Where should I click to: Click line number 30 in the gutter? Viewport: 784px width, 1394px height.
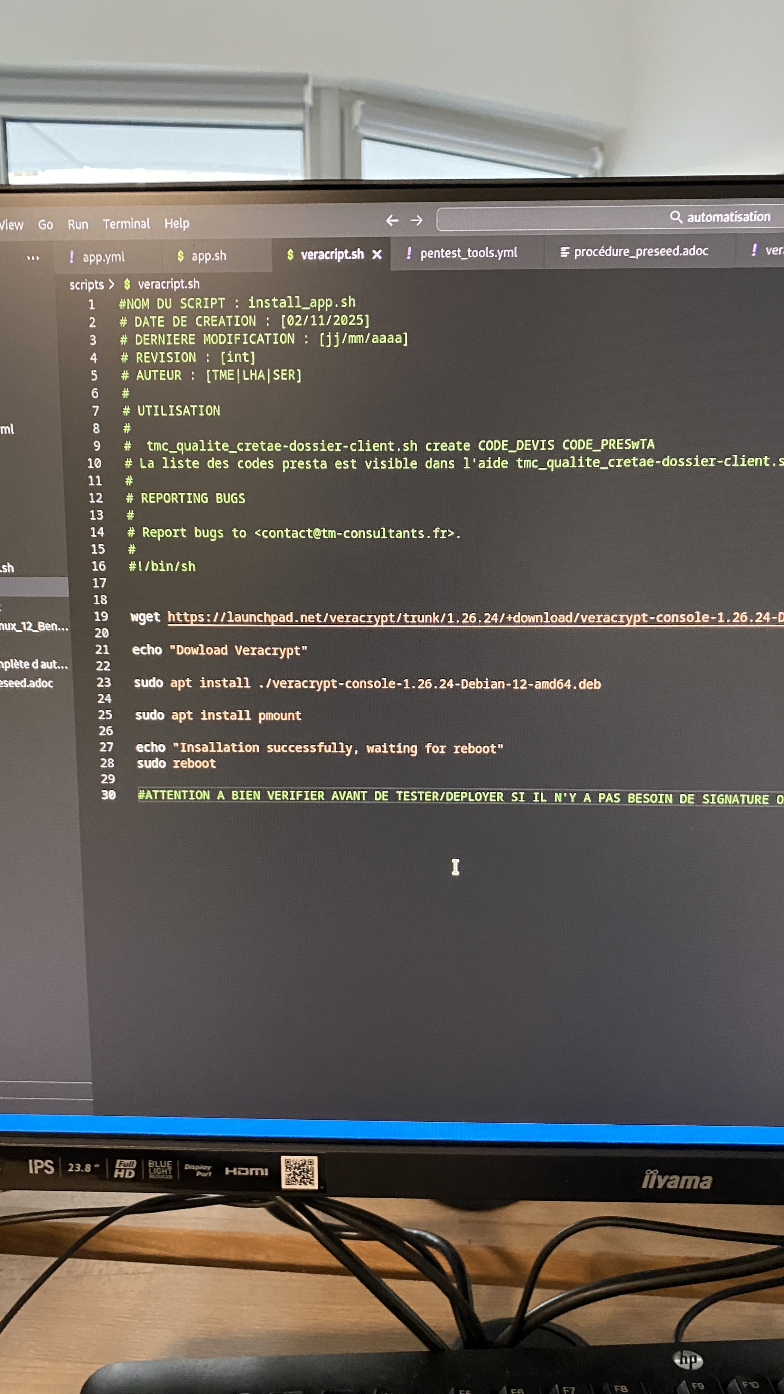point(108,795)
